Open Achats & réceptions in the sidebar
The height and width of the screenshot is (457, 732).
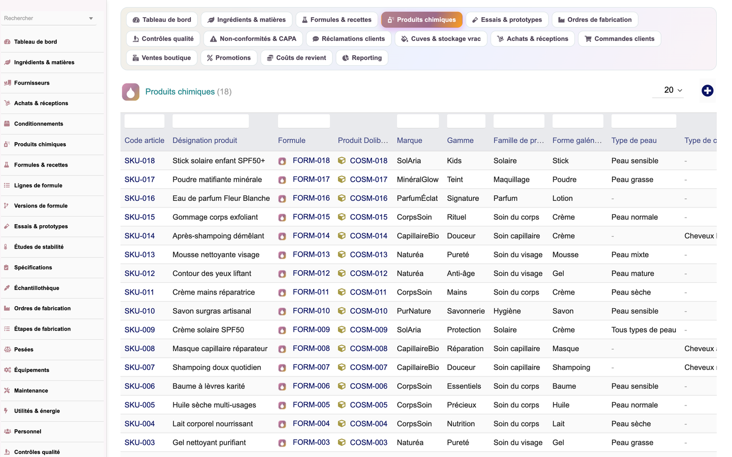coord(41,103)
